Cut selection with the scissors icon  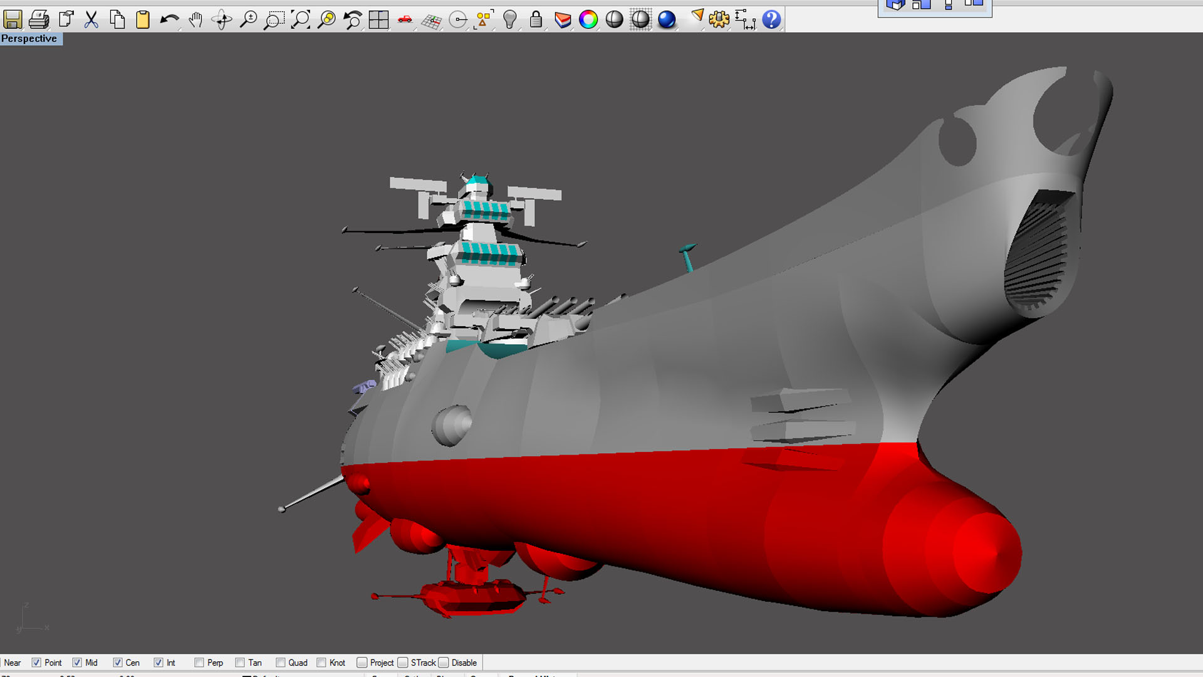click(91, 19)
